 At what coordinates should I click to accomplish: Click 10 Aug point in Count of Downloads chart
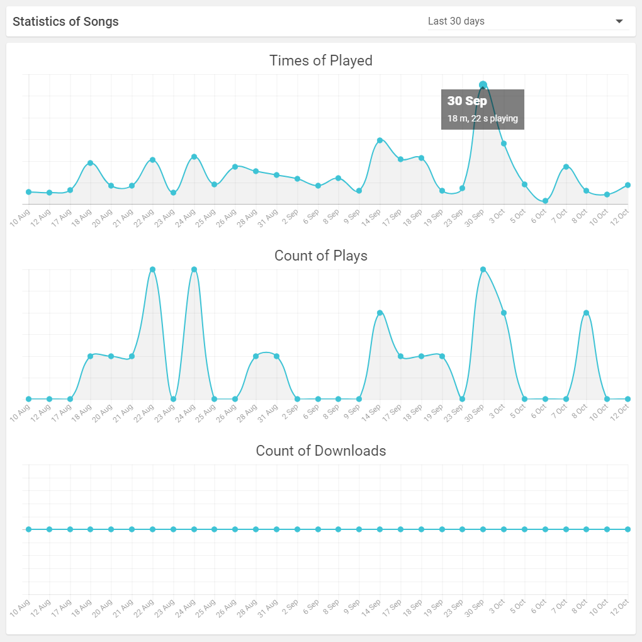click(x=28, y=529)
